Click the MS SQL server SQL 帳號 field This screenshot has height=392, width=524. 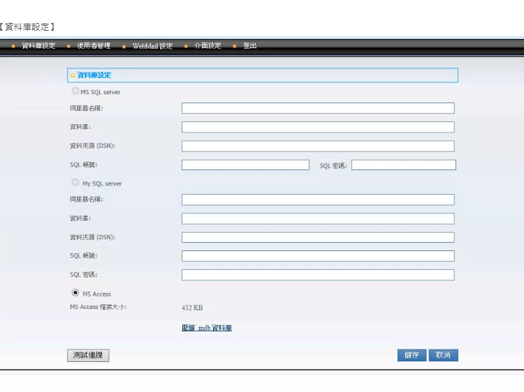point(245,165)
